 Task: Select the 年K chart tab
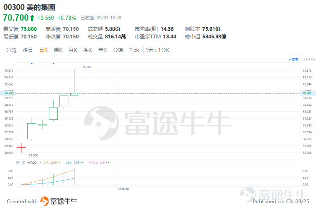point(102,50)
